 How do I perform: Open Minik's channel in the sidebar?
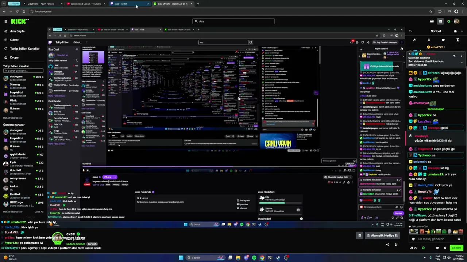tap(23, 102)
